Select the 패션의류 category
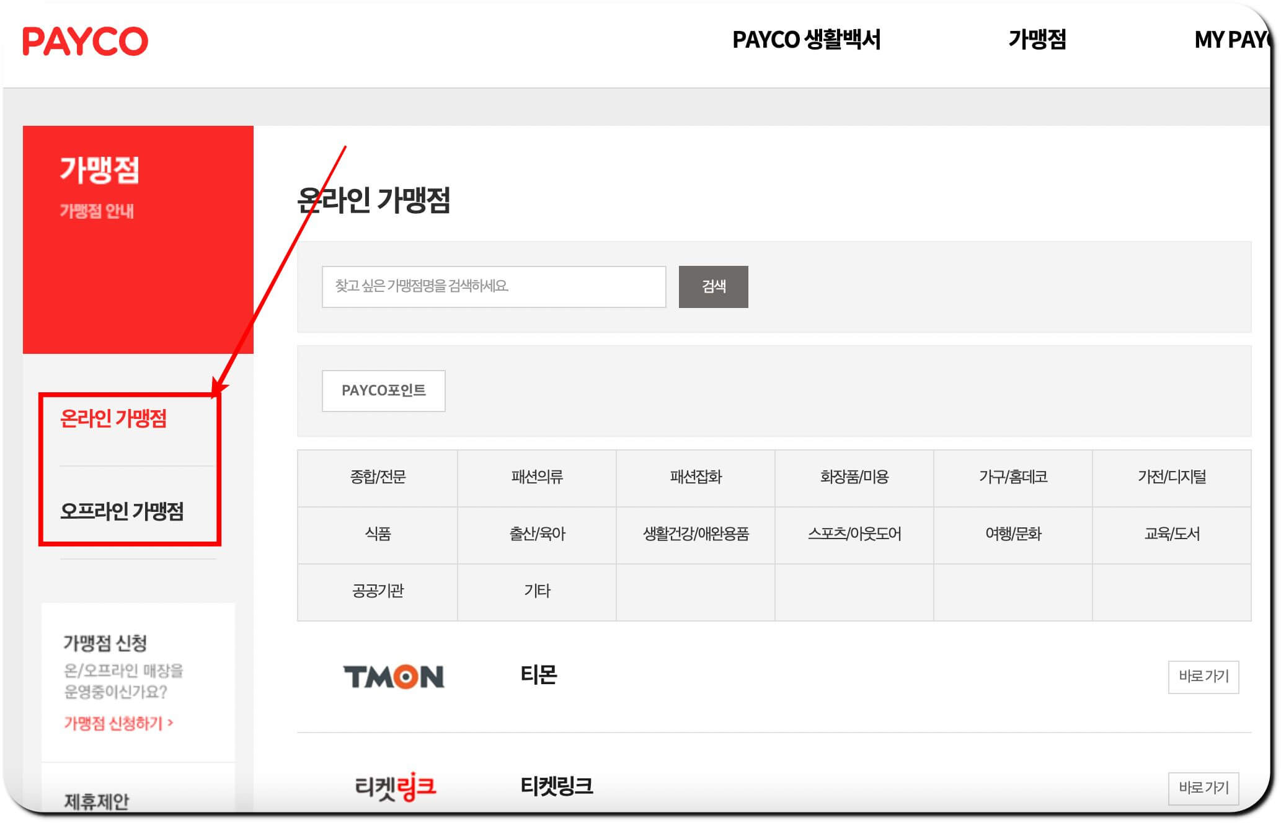This screenshot has height=823, width=1281. [x=537, y=477]
